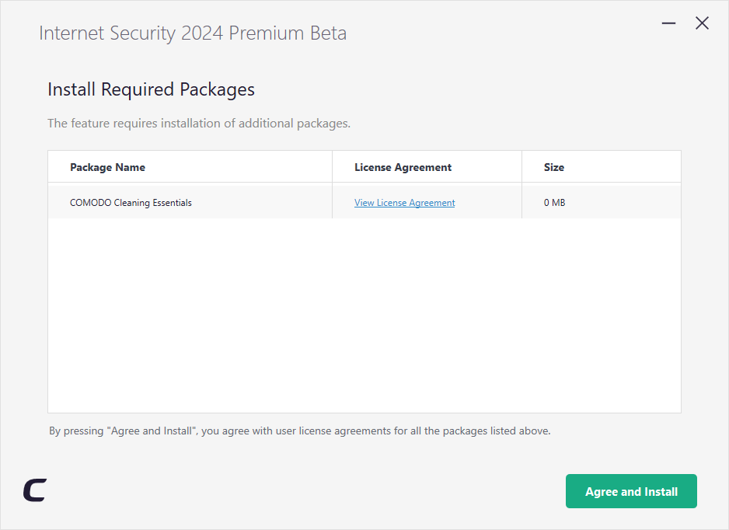The image size is (729, 530).
Task: Click the blank title bar area beside the title
Action: 502,33
